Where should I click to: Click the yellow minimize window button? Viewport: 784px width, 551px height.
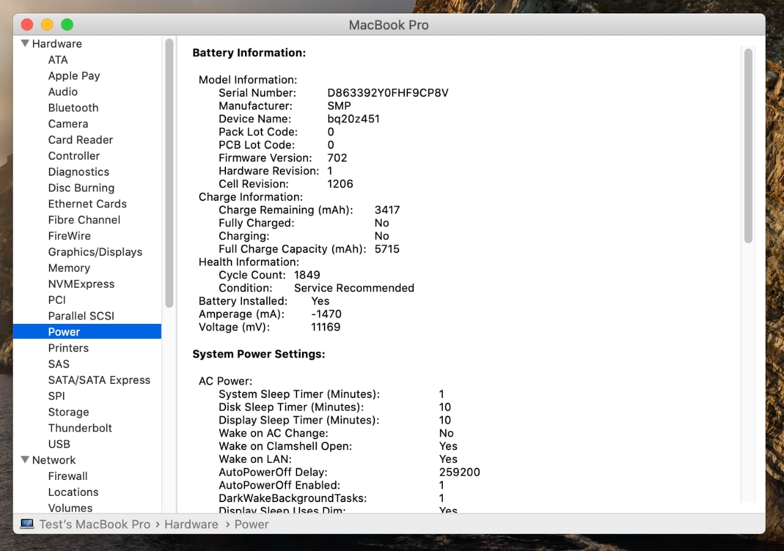47,24
